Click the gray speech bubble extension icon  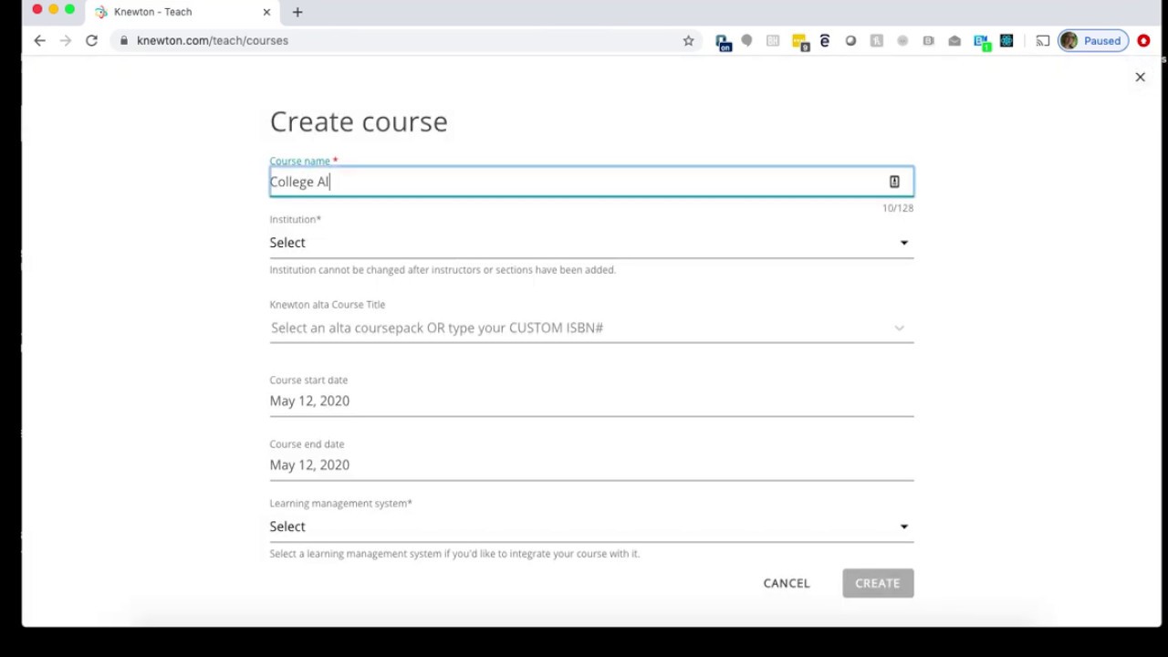click(x=747, y=40)
